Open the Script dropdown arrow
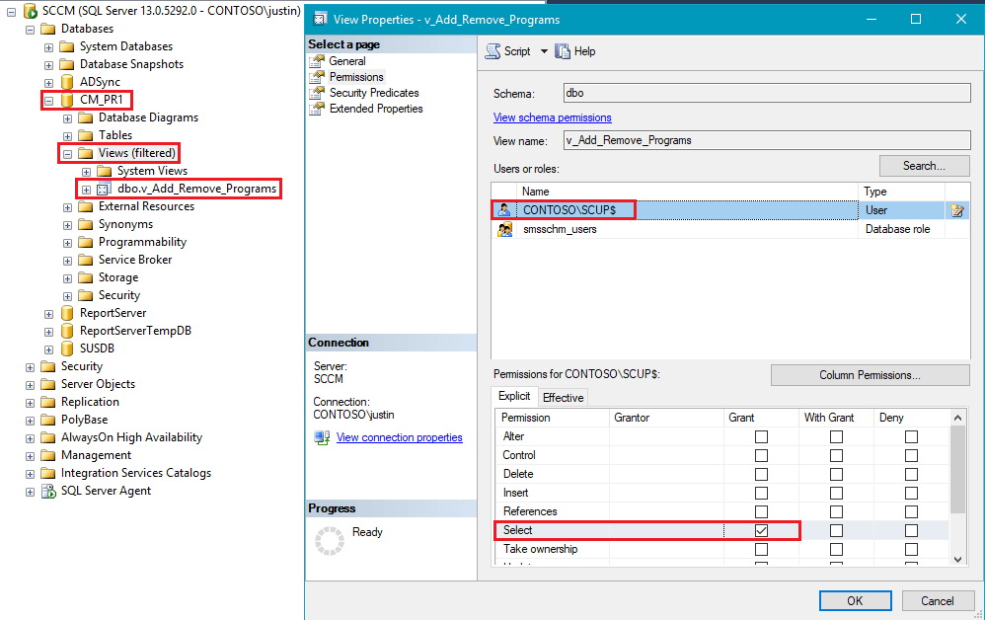 click(544, 51)
